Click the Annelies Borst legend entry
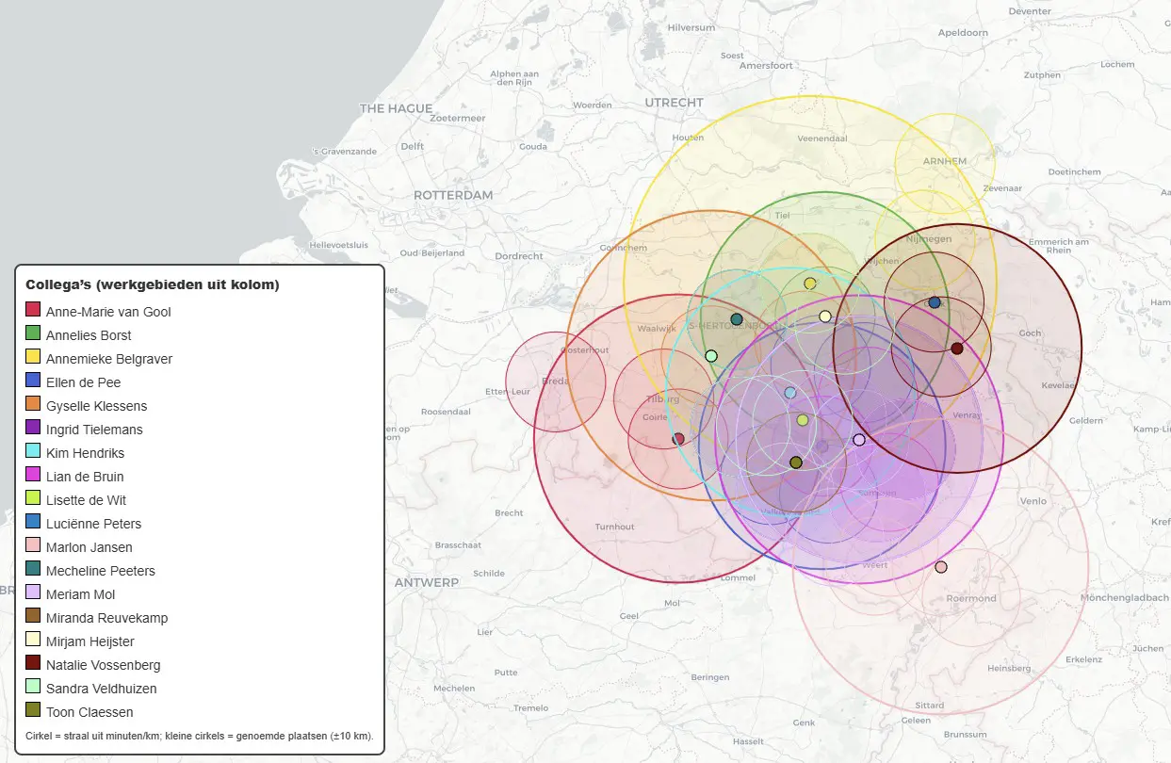Image resolution: width=1171 pixels, height=763 pixels. click(x=89, y=335)
